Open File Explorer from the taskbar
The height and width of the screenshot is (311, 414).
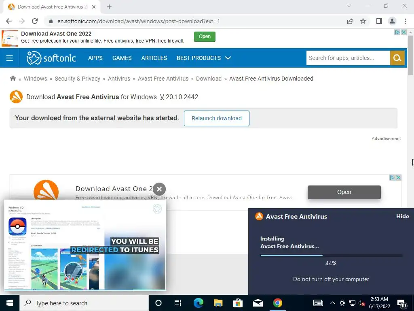point(218,303)
